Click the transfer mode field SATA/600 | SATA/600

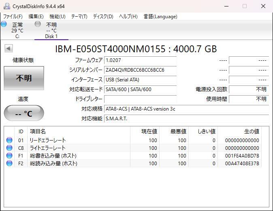point(140,90)
